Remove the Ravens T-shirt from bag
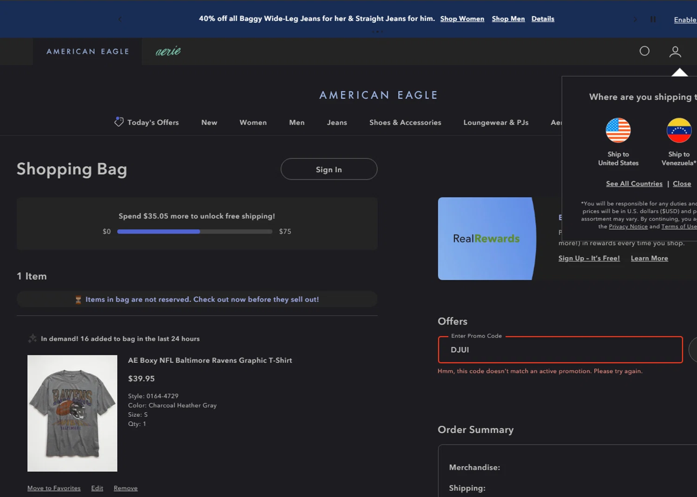Image resolution: width=697 pixels, height=497 pixels. tap(125, 488)
